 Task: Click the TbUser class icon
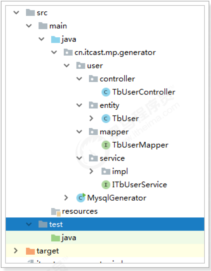pos(106,119)
